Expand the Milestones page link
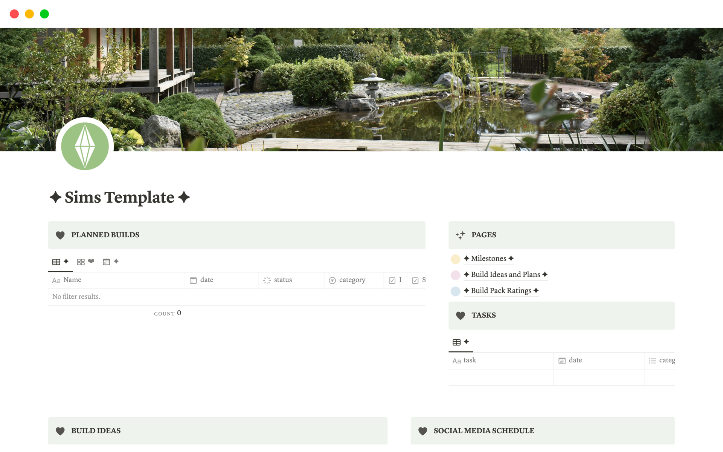This screenshot has height=452, width=723. click(489, 258)
